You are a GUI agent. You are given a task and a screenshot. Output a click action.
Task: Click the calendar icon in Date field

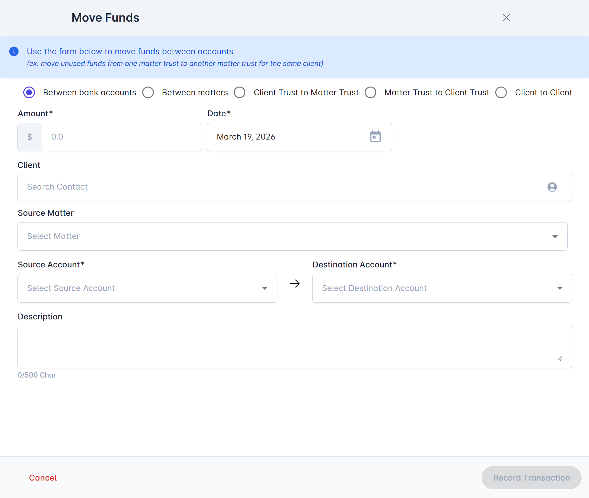point(375,137)
